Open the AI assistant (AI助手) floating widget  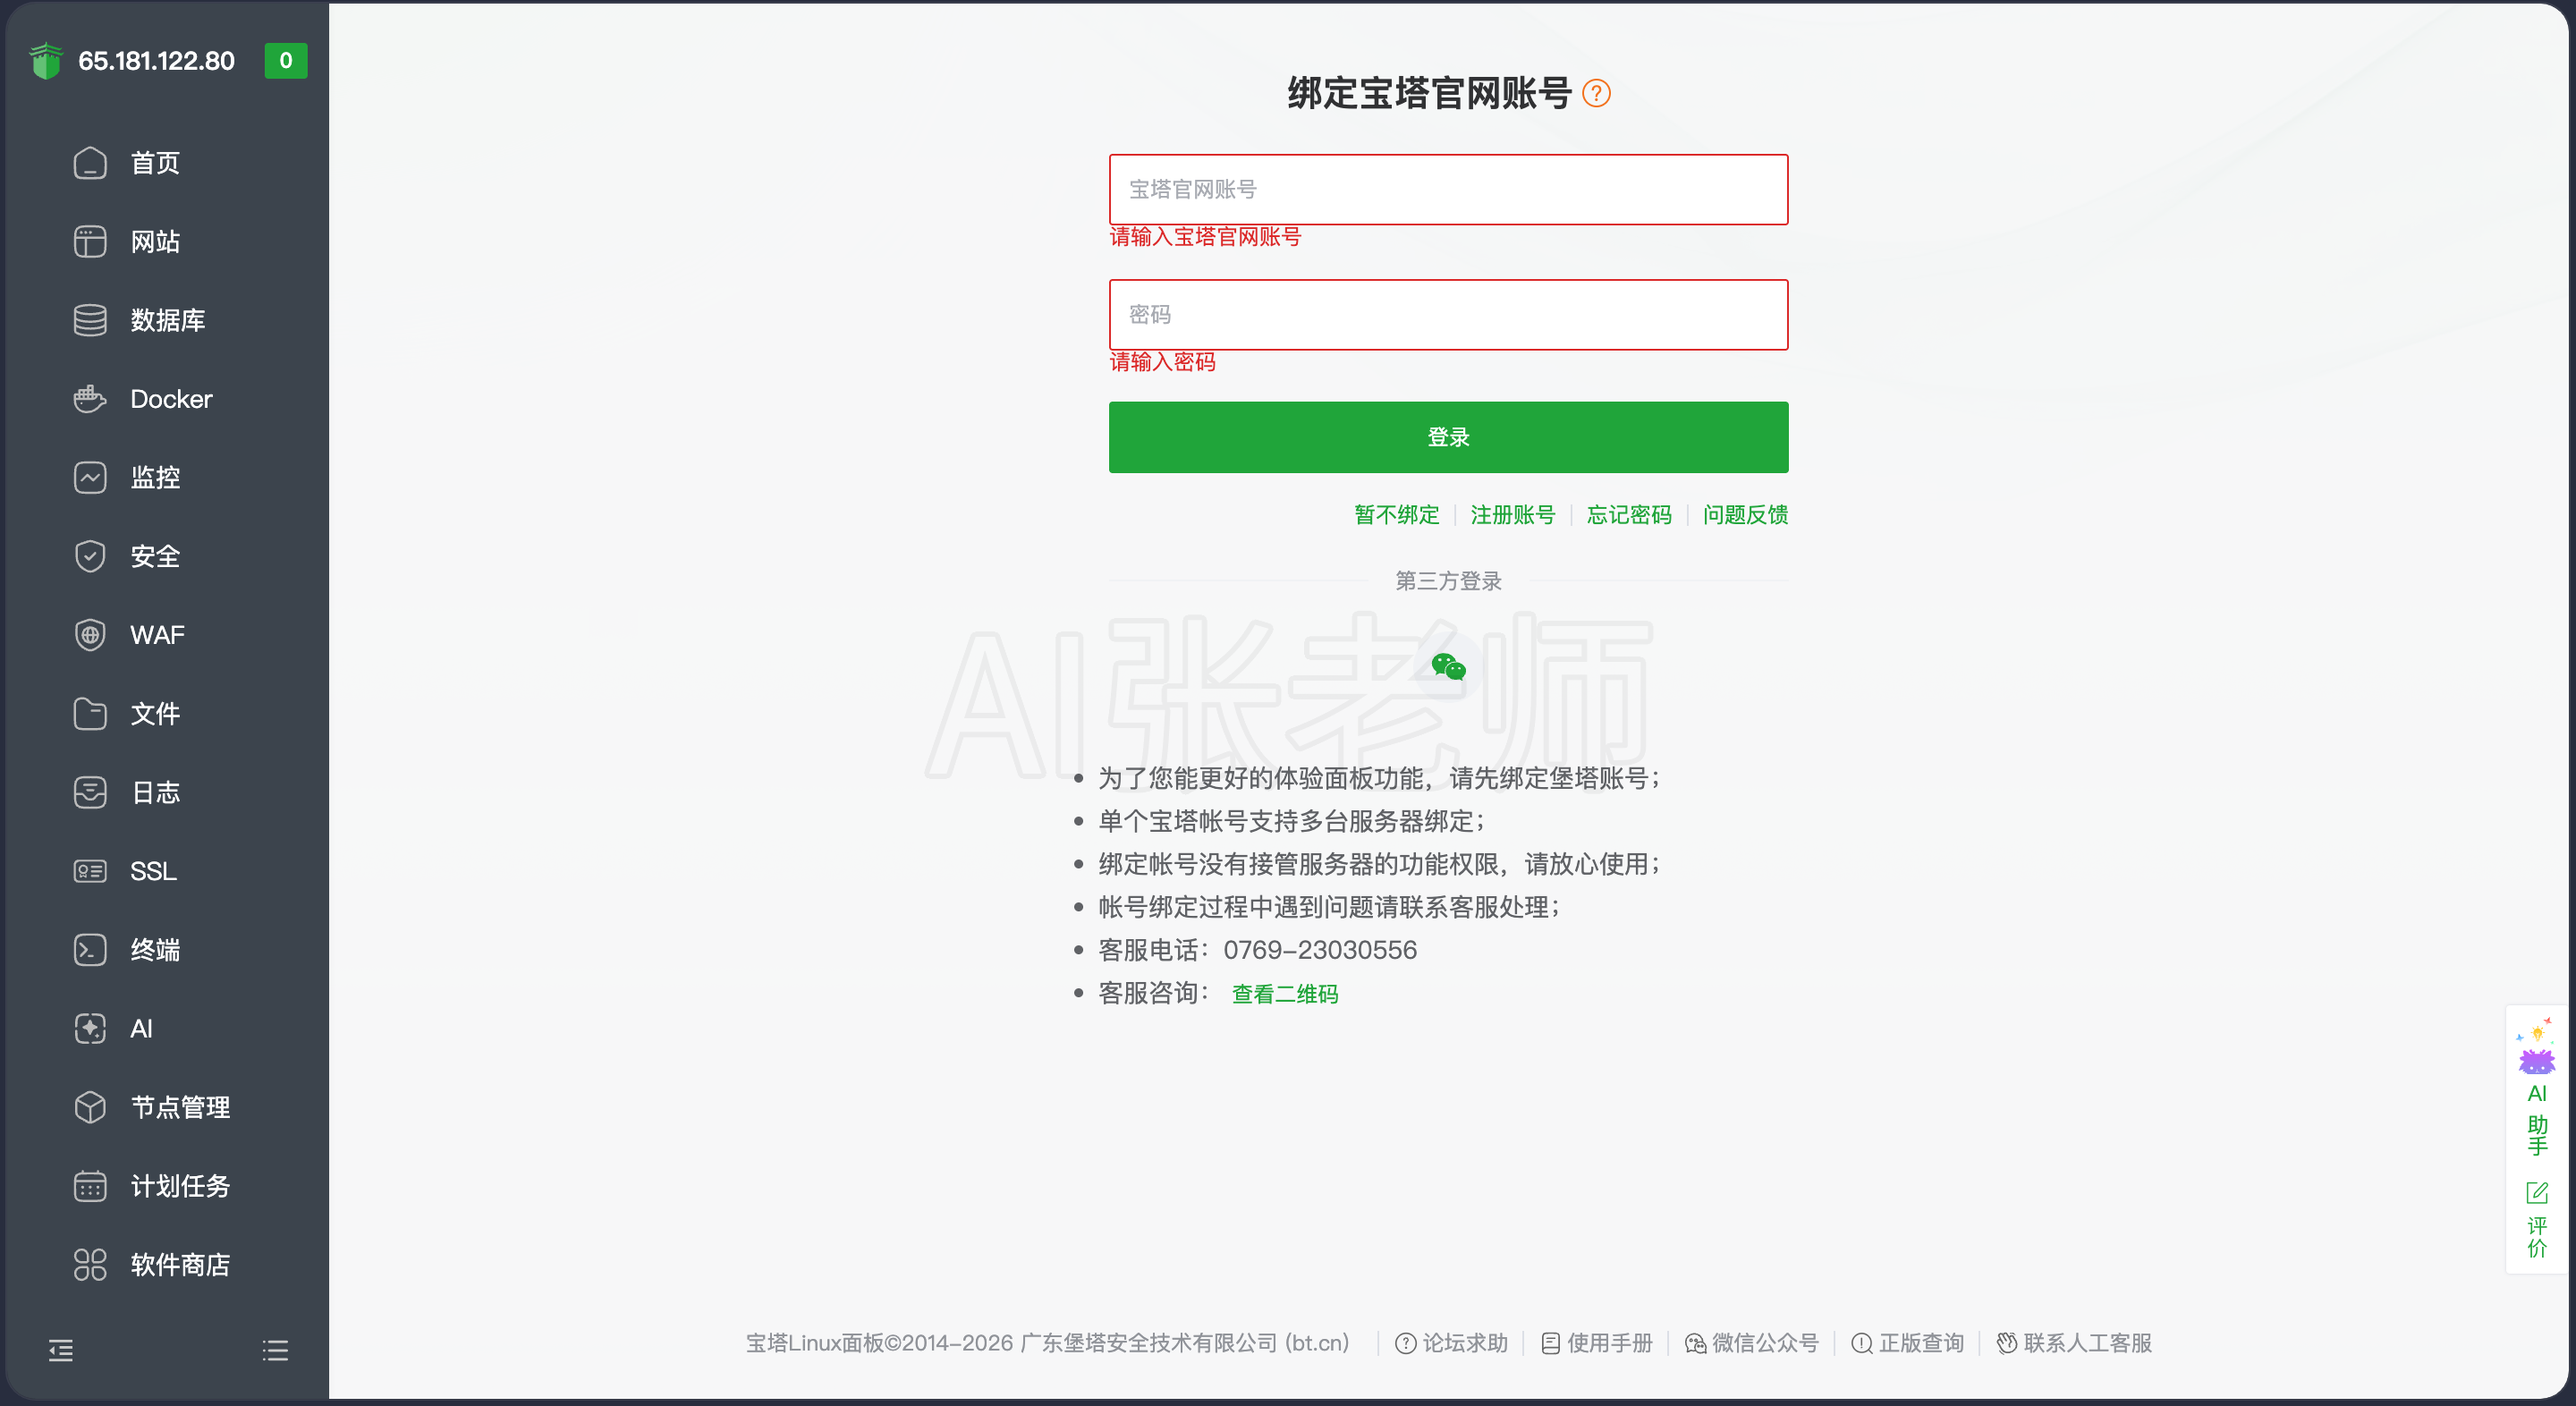point(2537,1088)
